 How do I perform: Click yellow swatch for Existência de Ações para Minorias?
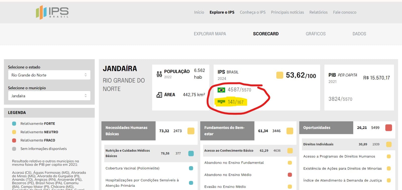(389, 168)
